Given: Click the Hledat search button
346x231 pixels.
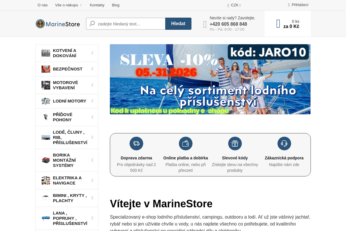Looking at the screenshot, I should click(178, 24).
